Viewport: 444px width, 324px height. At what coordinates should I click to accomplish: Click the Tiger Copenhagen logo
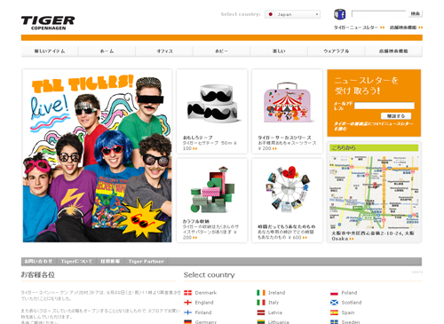pyautogui.click(x=48, y=23)
